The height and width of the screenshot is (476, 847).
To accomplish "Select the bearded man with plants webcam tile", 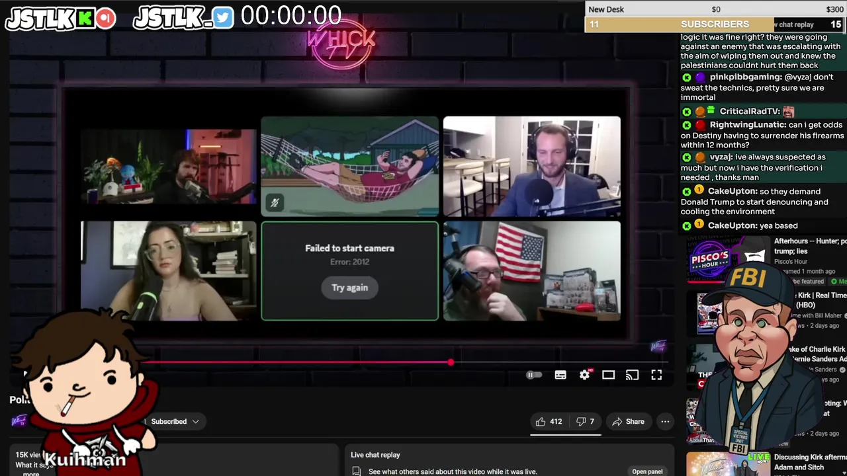I will click(168, 167).
